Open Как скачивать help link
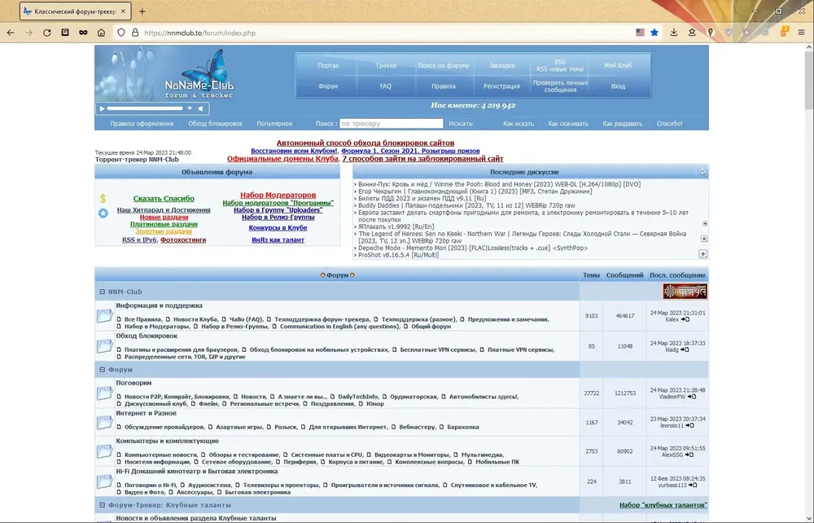The image size is (814, 523). tap(568, 124)
